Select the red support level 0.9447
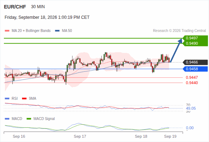Screen dimensions: 209x142 tap(192, 77)
